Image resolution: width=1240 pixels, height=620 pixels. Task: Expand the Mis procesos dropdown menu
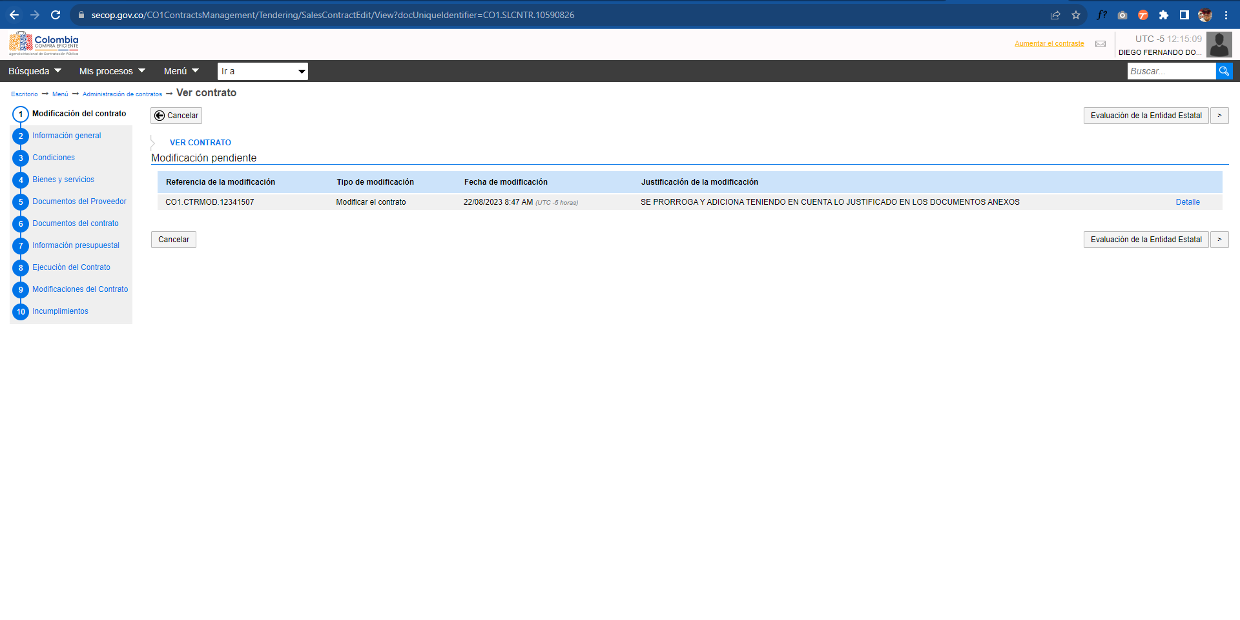[x=112, y=71]
